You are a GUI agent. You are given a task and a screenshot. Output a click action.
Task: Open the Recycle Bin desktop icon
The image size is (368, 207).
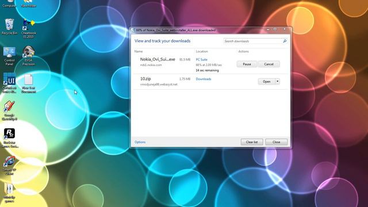click(x=9, y=27)
